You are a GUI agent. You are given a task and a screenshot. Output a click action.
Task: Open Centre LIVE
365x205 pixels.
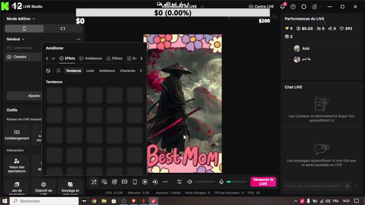[261, 7]
